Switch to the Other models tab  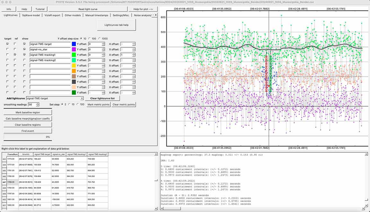pos(73,15)
